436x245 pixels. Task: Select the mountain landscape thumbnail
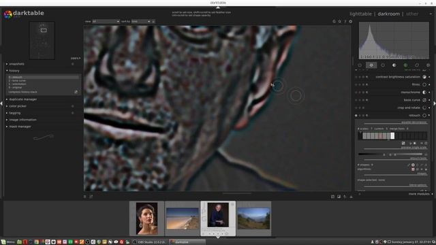[253, 218]
